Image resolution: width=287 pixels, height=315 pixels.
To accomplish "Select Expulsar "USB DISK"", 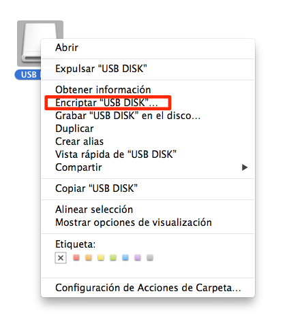I will pos(148,69).
